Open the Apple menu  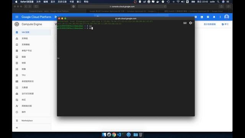16,2
